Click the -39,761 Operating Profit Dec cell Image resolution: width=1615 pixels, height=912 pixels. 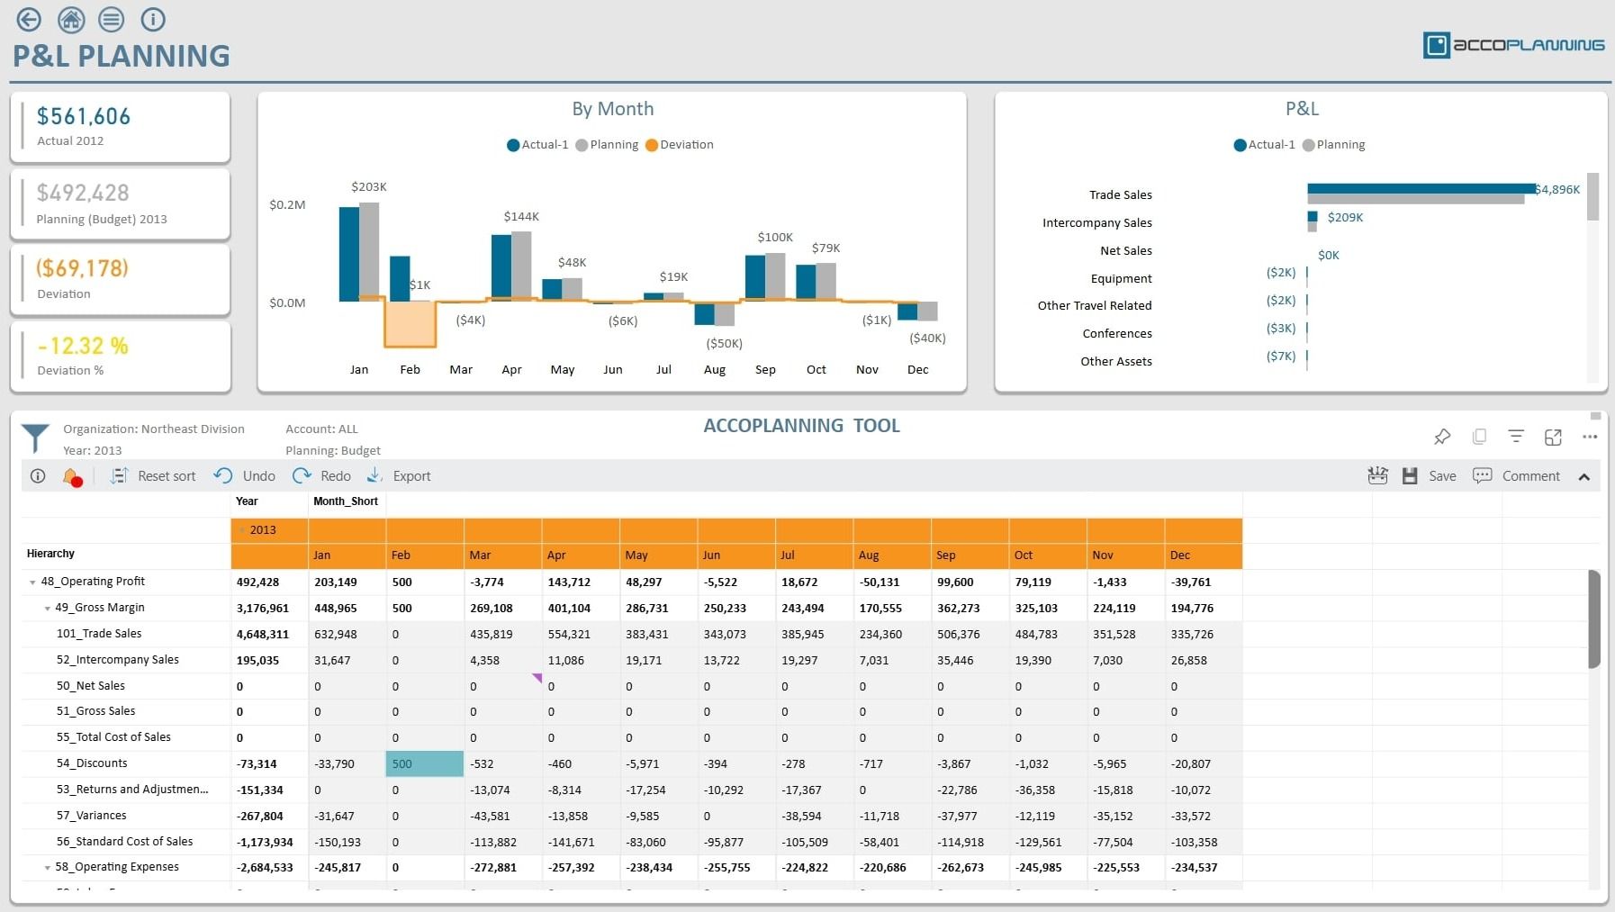click(1204, 582)
